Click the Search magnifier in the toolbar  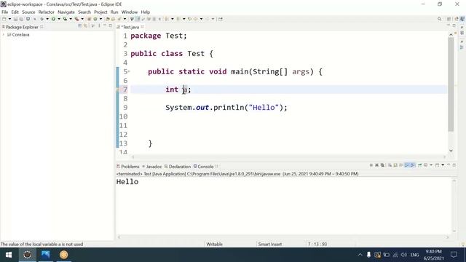pos(439,19)
